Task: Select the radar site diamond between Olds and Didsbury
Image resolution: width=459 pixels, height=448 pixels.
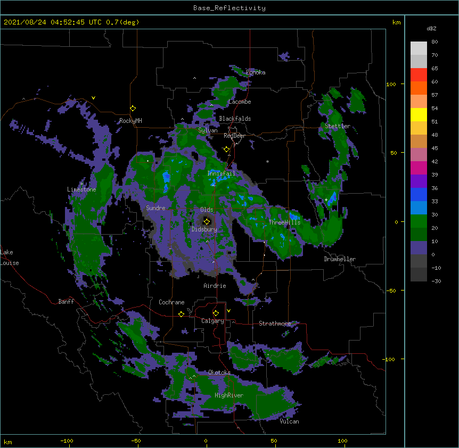Action: (x=207, y=221)
